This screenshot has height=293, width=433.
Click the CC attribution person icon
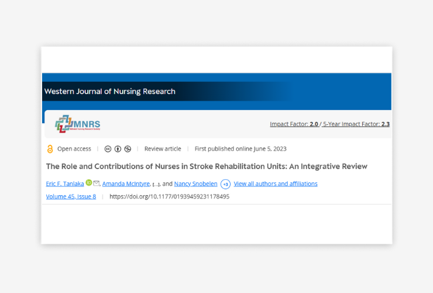tap(118, 149)
